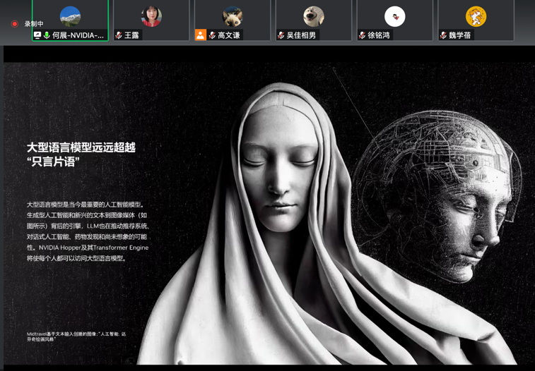Click the red recording indicator icon
This screenshot has width=535, height=371.
click(14, 24)
